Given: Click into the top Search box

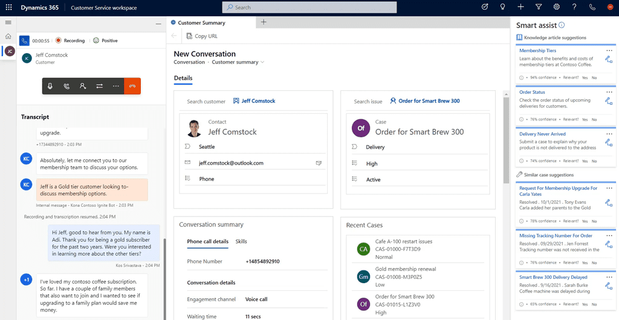Looking at the screenshot, I should point(309,7).
